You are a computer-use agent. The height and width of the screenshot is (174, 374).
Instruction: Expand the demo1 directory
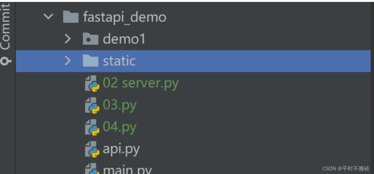click(68, 39)
